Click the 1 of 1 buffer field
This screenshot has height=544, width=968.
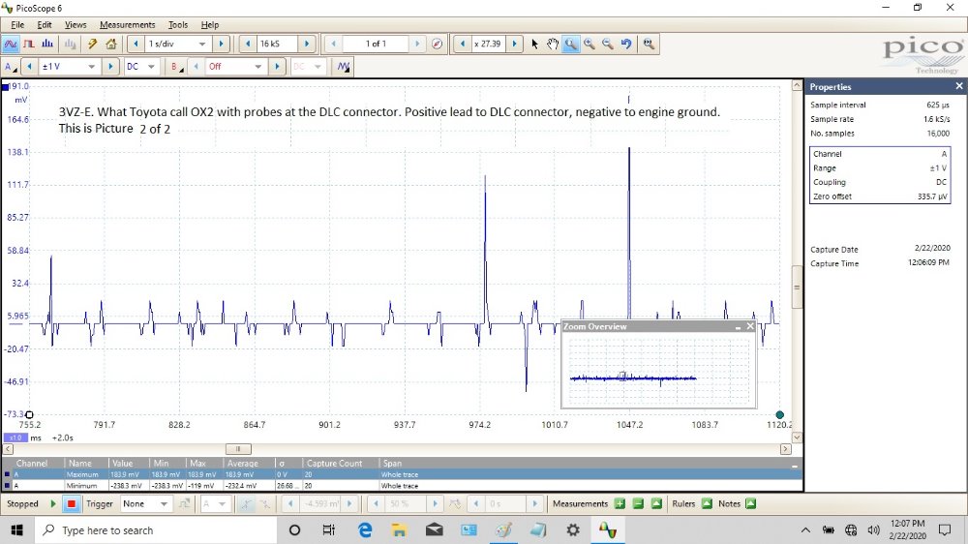click(376, 44)
